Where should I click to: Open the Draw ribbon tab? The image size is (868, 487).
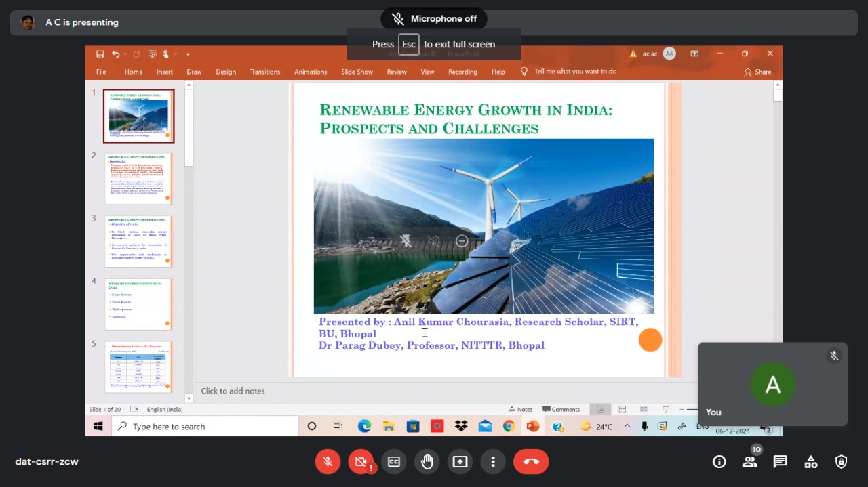[x=194, y=72]
